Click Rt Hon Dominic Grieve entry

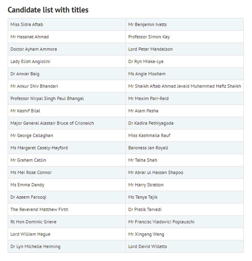coord(33,222)
